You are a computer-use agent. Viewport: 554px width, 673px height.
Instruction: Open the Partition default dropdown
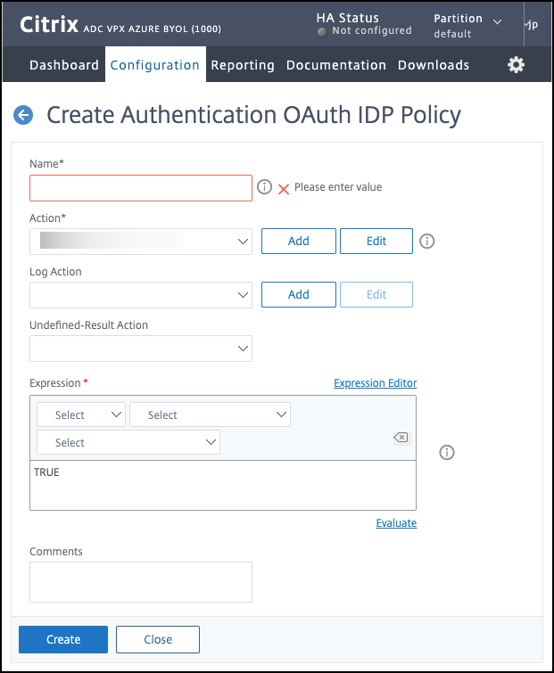coord(467,25)
